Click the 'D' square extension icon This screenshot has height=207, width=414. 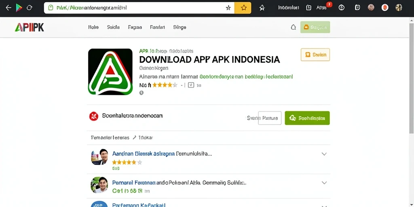[x=357, y=8]
